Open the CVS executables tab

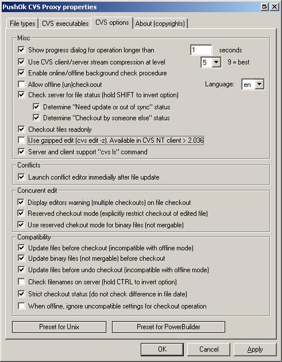(x=65, y=24)
